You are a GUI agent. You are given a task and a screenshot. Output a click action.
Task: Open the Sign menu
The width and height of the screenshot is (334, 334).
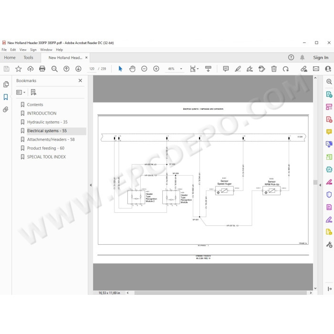pyautogui.click(x=33, y=50)
